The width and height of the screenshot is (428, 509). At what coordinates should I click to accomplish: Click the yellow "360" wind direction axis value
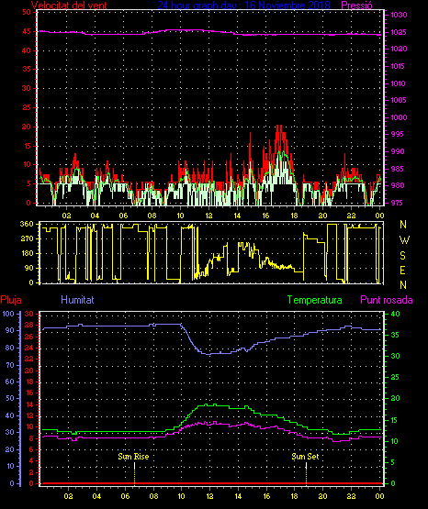27,224
